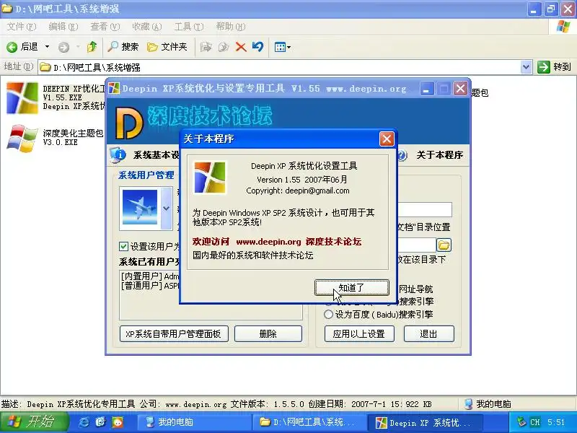This screenshot has height=433, width=577.
Task: Click the 系统基本设置 tab in Deepin tool
Action: click(x=156, y=155)
